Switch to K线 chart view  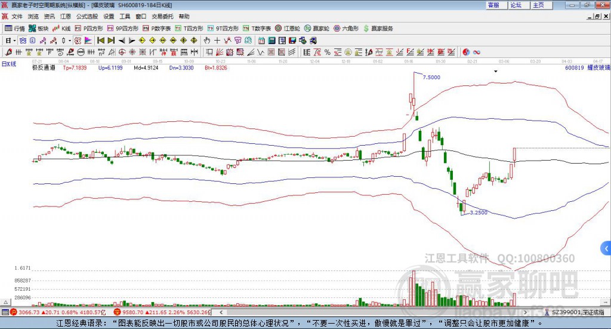pyautogui.click(x=61, y=29)
